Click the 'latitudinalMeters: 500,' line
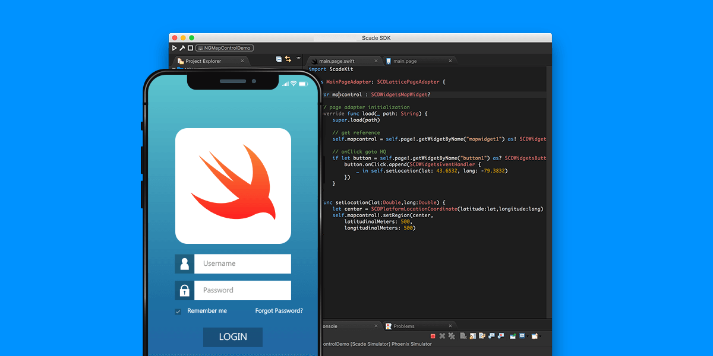713x356 pixels. (378, 221)
